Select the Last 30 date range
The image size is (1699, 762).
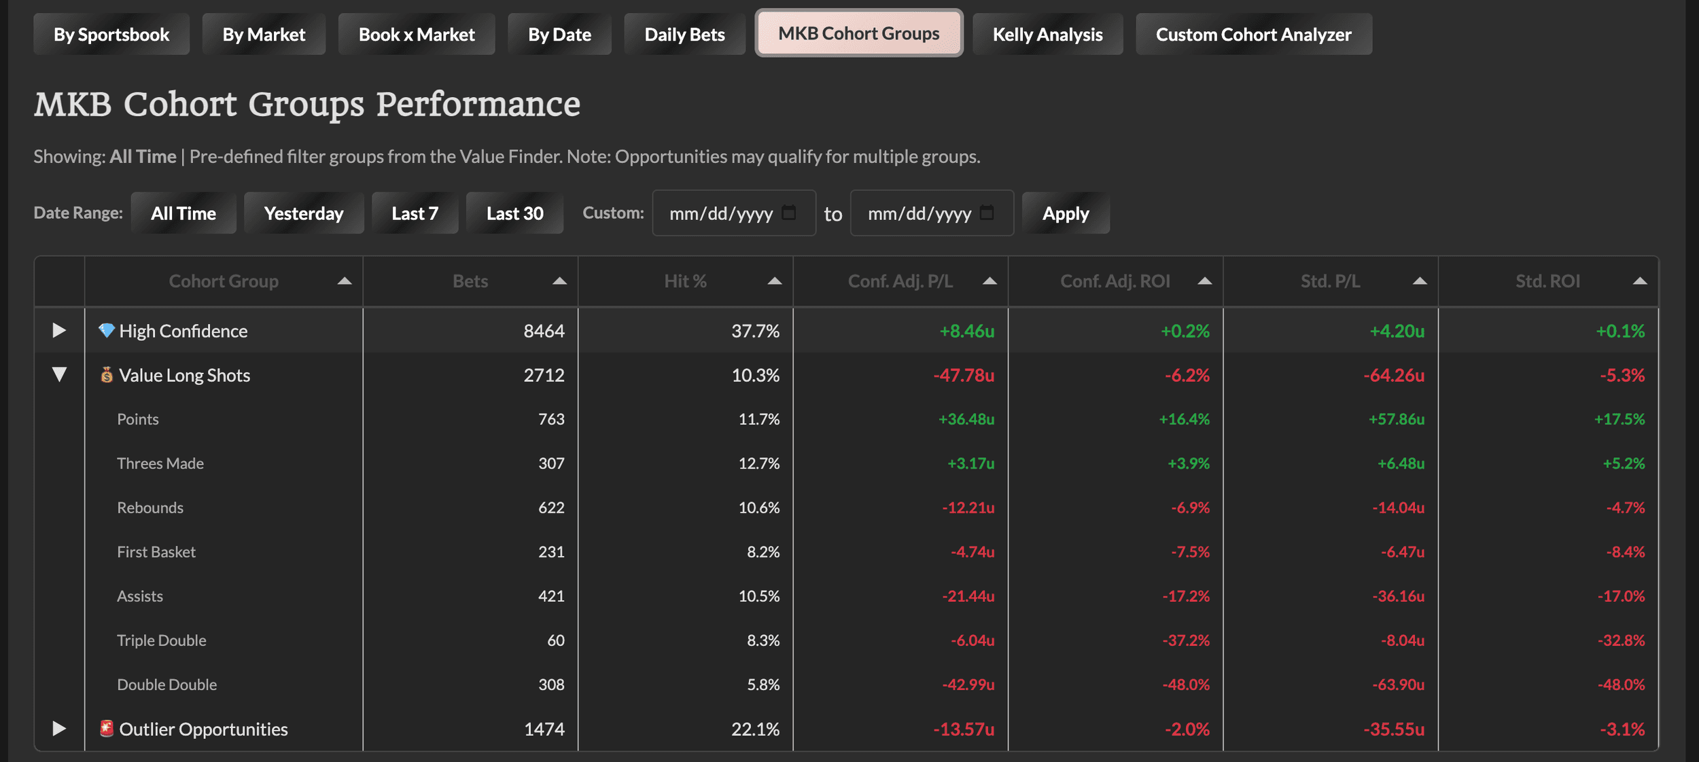pos(514,213)
